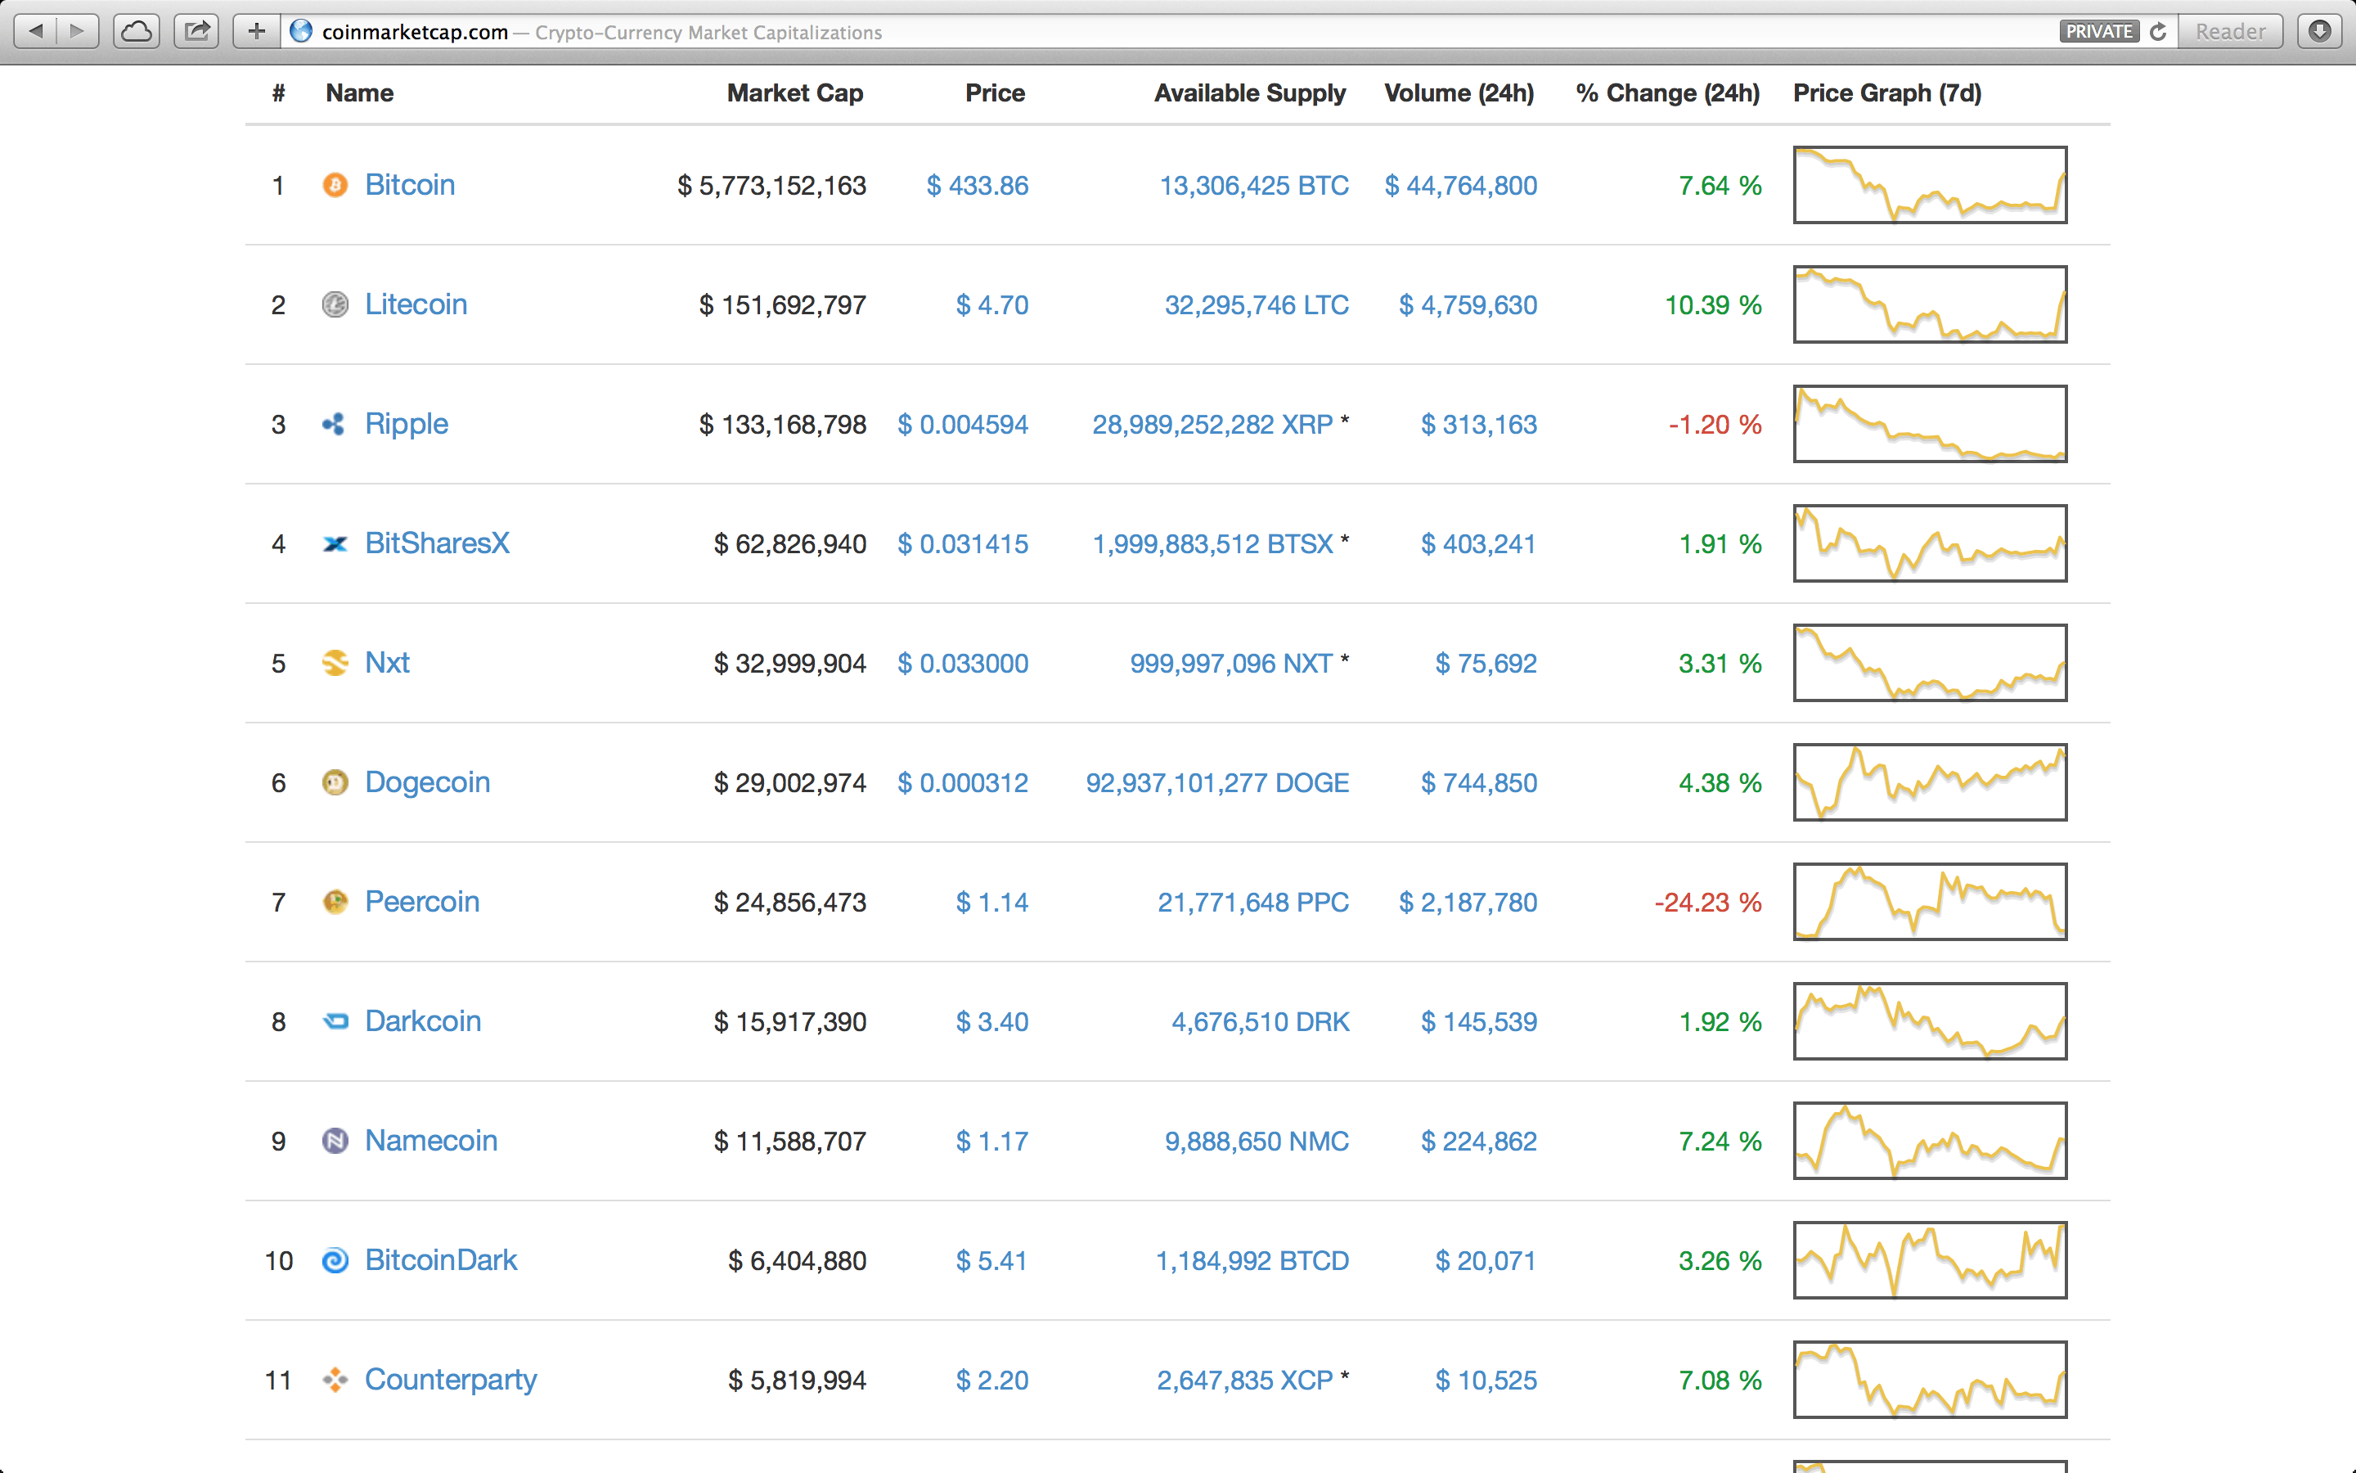This screenshot has height=1473, width=2356.
Task: Open the Peercoin name link
Action: pyautogui.click(x=422, y=902)
